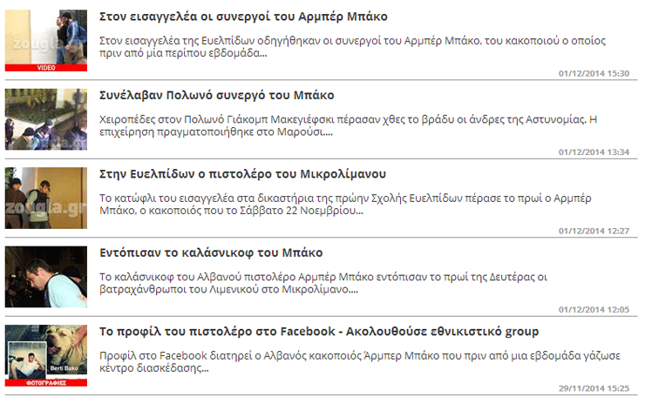The height and width of the screenshot is (397, 645).
Task: Open headline 'Συνέλαβαν Πολωνό συνεργό του Μπάκο'
Action: (217, 95)
